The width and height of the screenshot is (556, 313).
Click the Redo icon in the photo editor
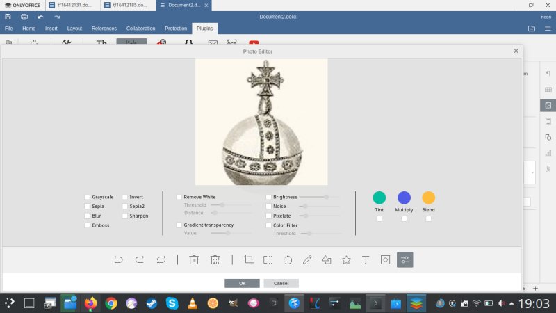point(139,259)
